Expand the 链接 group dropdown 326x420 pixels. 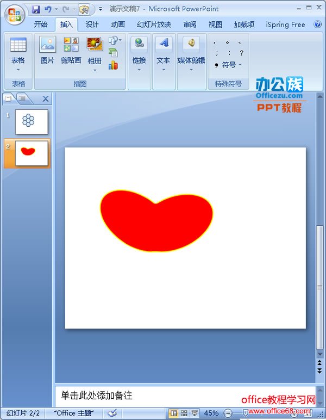pos(139,70)
